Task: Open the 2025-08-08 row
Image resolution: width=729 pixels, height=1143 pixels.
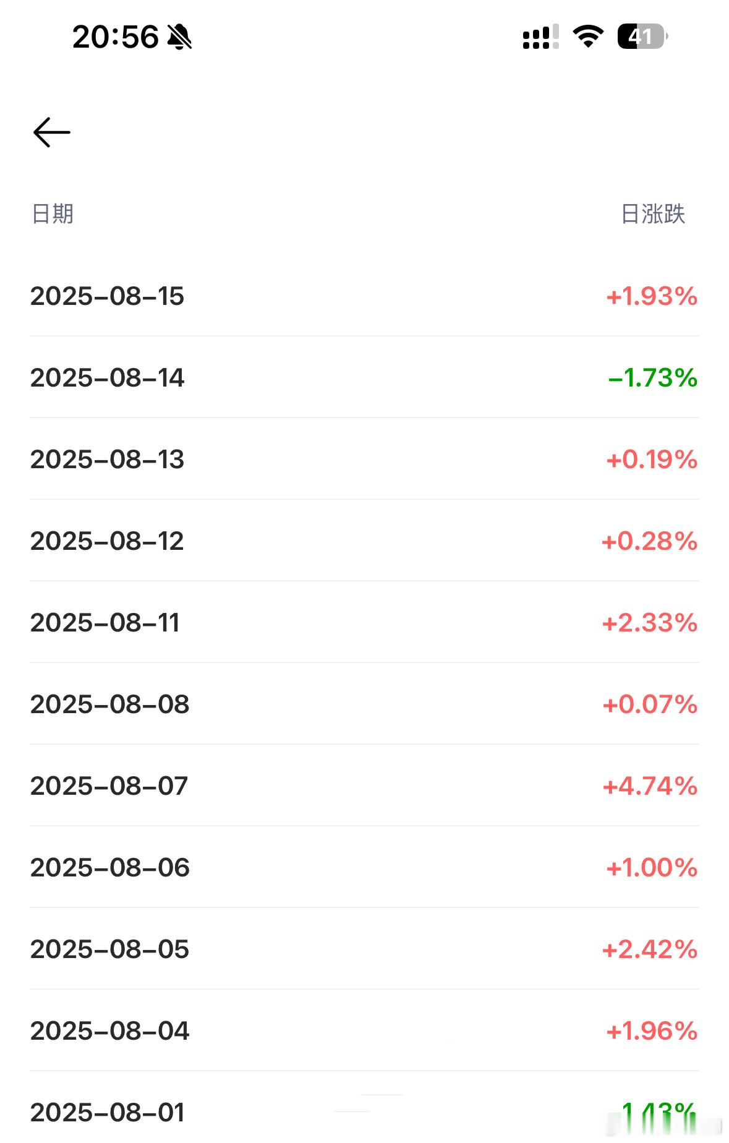Action: coord(364,704)
